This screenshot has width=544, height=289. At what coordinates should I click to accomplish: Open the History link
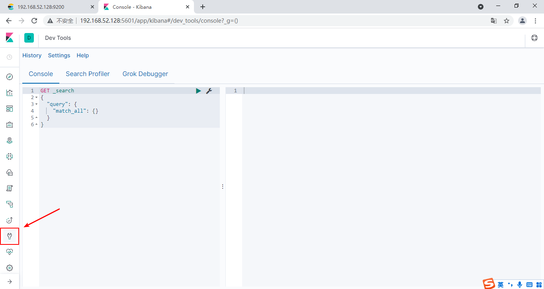[32, 55]
